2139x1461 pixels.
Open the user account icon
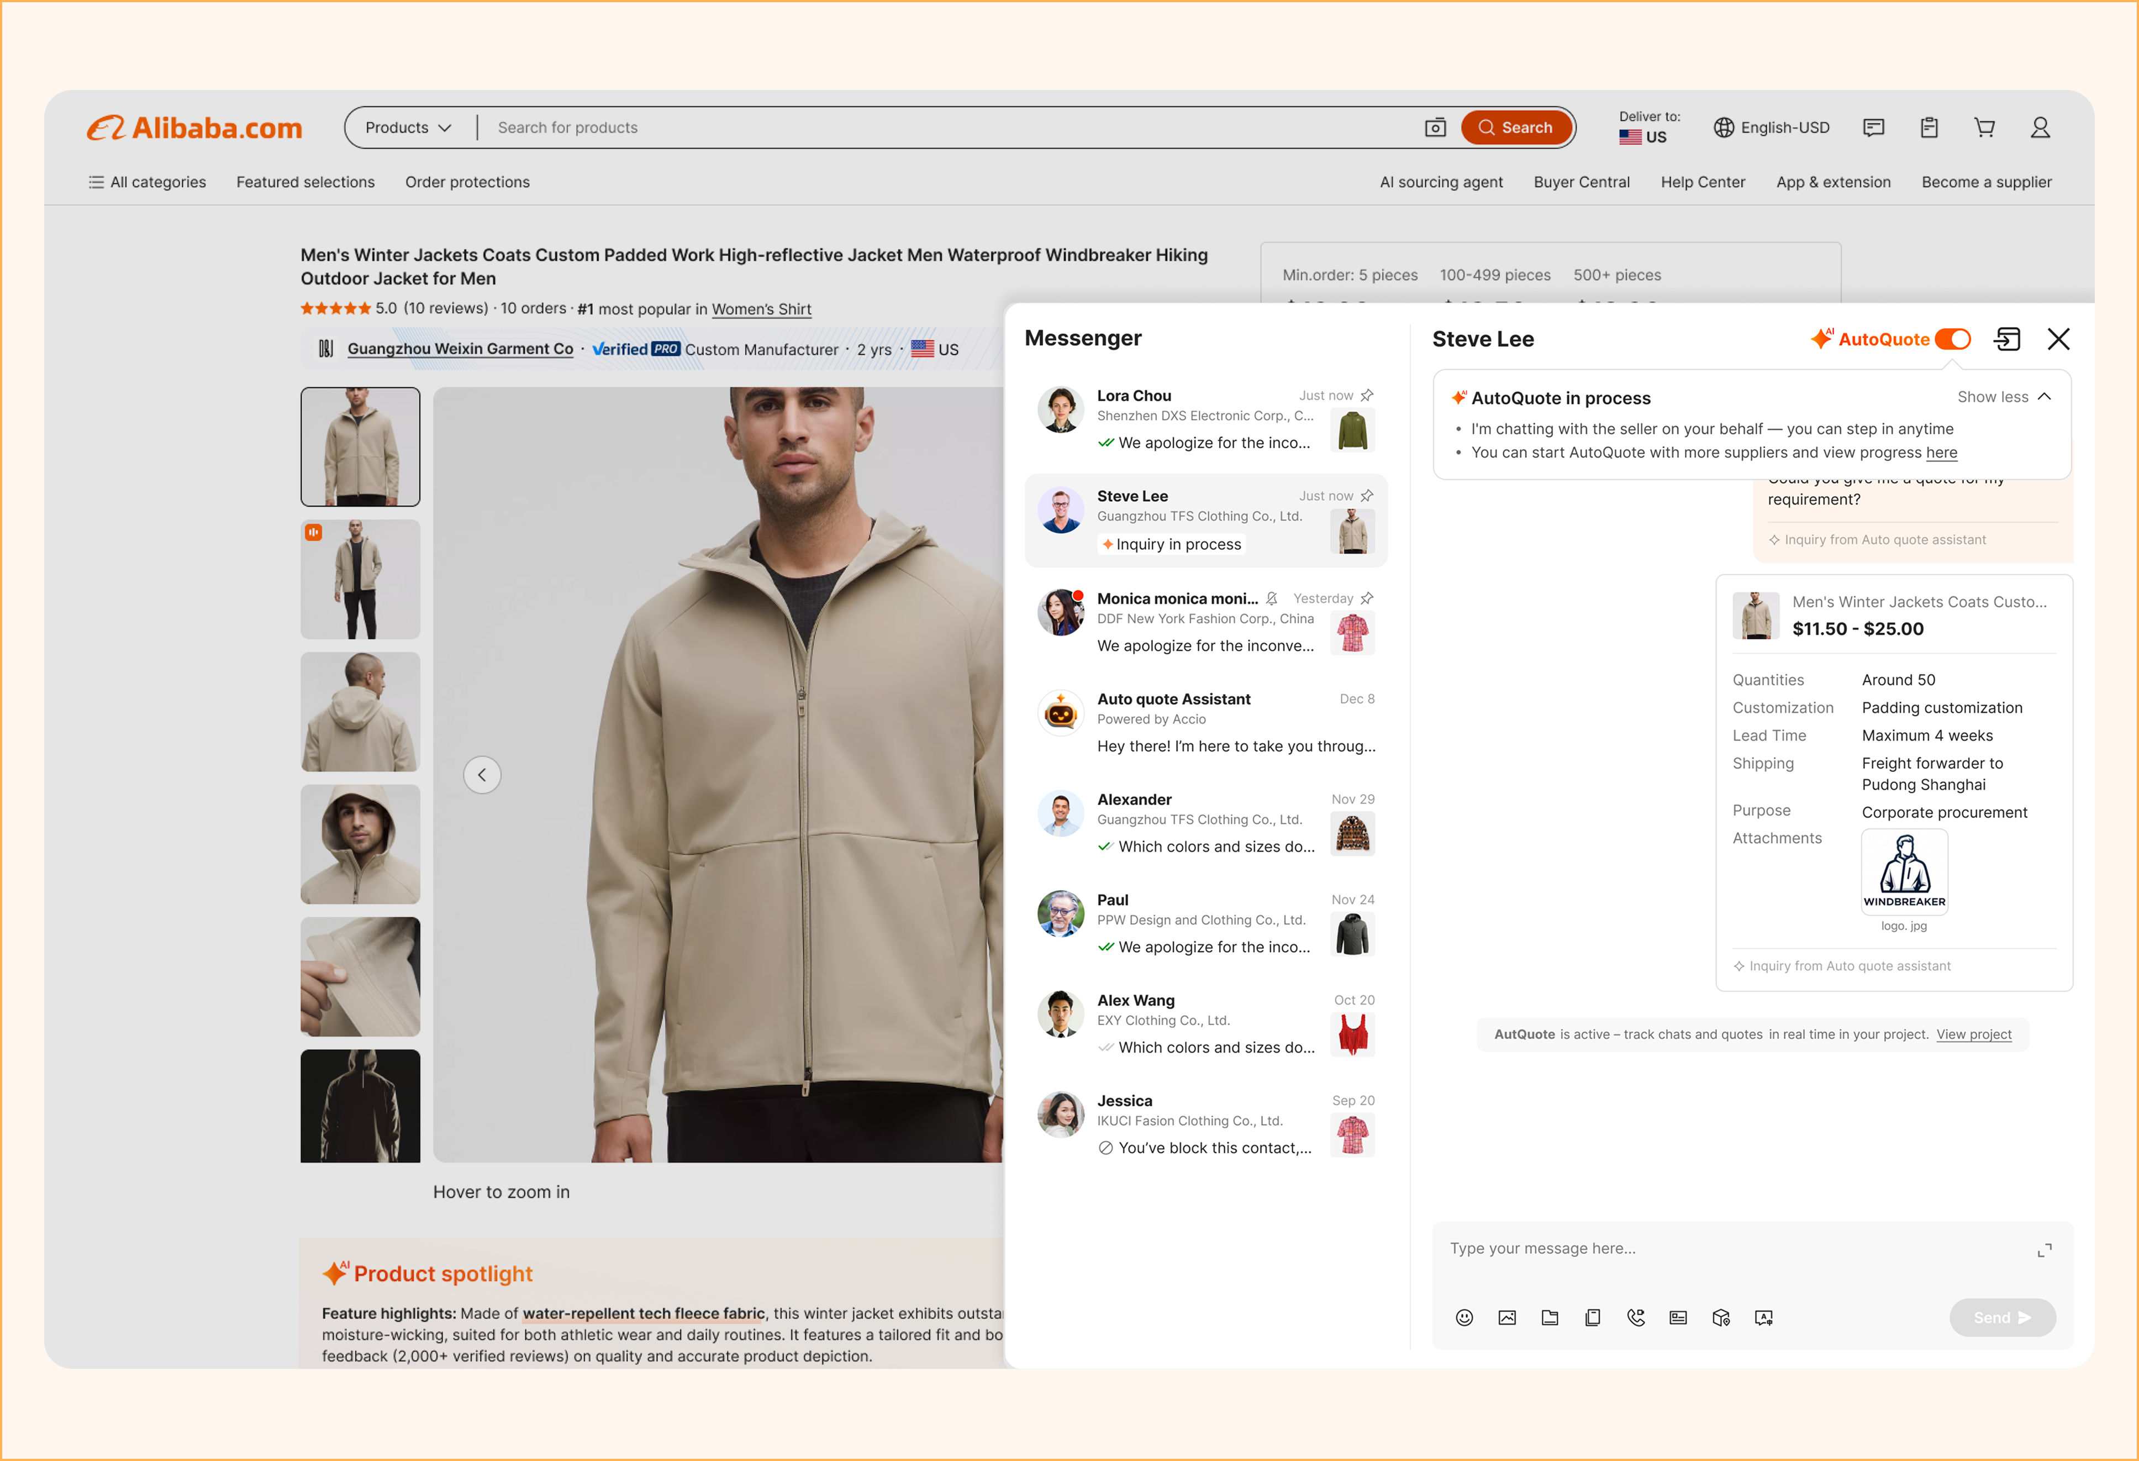[2041, 127]
